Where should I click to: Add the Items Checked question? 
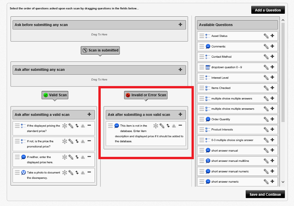(273, 87)
